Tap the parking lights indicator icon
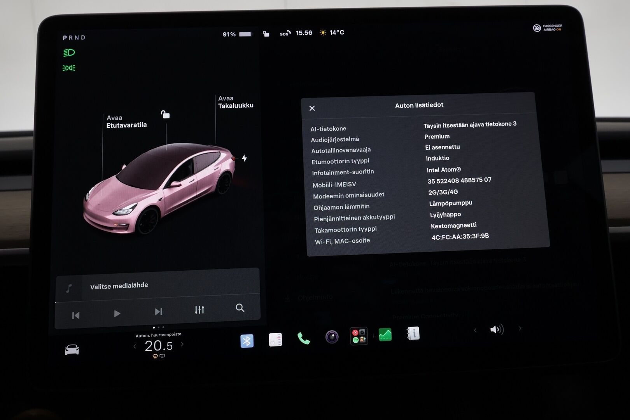 click(69, 68)
